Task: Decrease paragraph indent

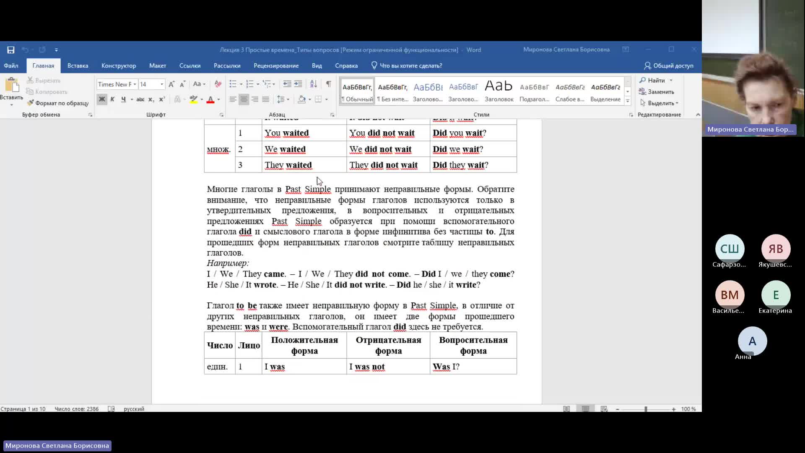Action: click(287, 84)
